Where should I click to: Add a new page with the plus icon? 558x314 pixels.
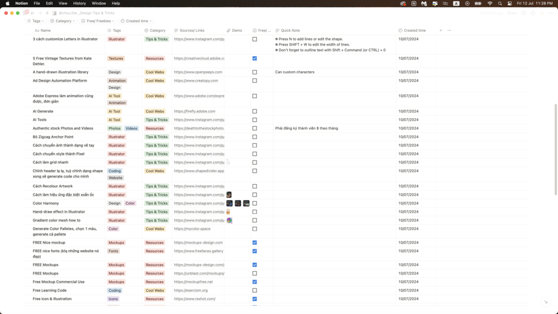[x=47, y=13]
